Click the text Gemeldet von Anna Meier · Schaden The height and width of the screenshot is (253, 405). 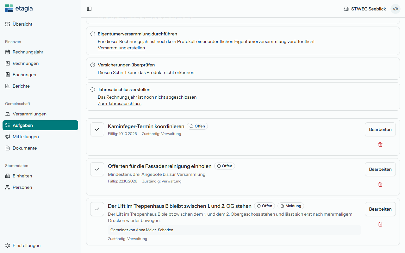142,230
